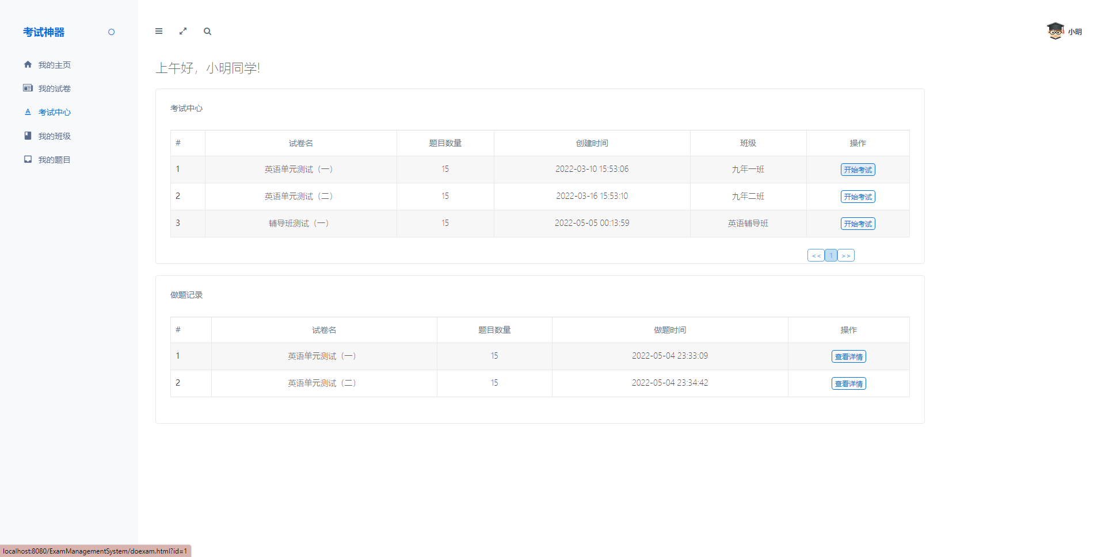1105x557 pixels.
Task: Click the home icon beside 我的主页
Action: tap(28, 64)
